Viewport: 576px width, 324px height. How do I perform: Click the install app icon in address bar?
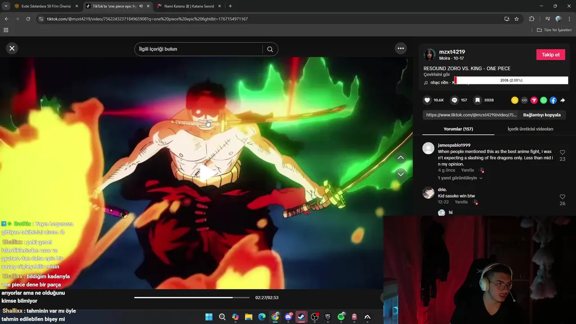[x=507, y=19]
